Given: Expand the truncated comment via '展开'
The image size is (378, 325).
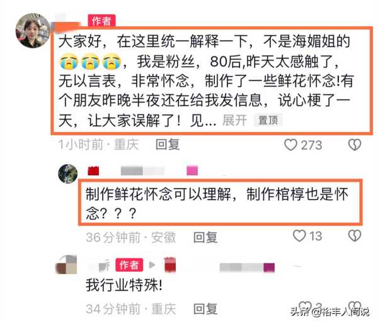Looking at the screenshot, I should 234,120.
